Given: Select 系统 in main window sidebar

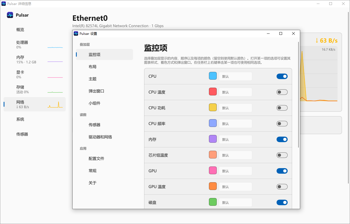Looking at the screenshot, I should click(x=35, y=119).
